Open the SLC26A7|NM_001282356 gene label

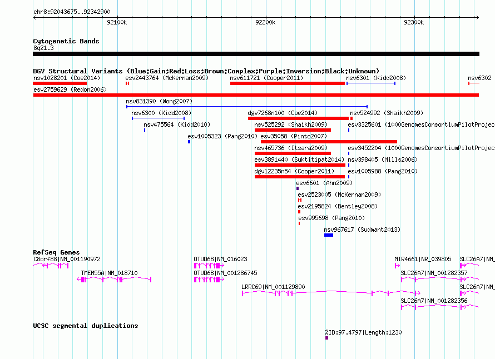[434, 301]
